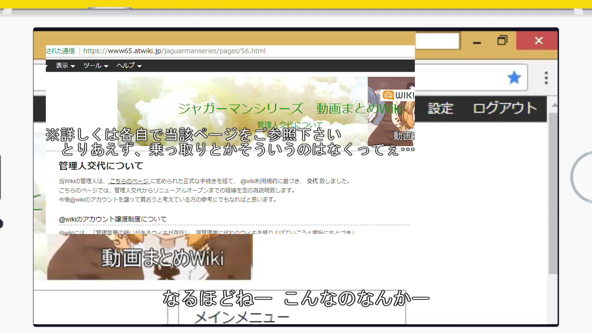Image resolution: width=592 pixels, height=333 pixels.
Task: Click 管理人交代について below the wiki title
Action: (289, 124)
